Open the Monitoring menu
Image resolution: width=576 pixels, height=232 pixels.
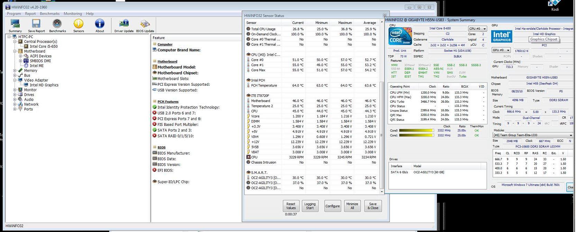(73, 13)
